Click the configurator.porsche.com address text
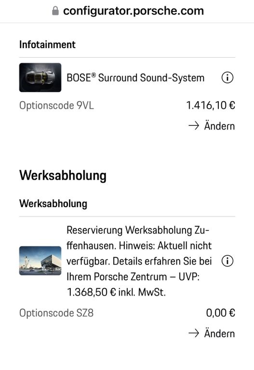 pyautogui.click(x=134, y=11)
